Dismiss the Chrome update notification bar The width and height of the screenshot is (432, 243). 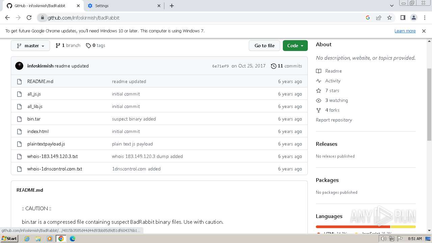tap(424, 31)
